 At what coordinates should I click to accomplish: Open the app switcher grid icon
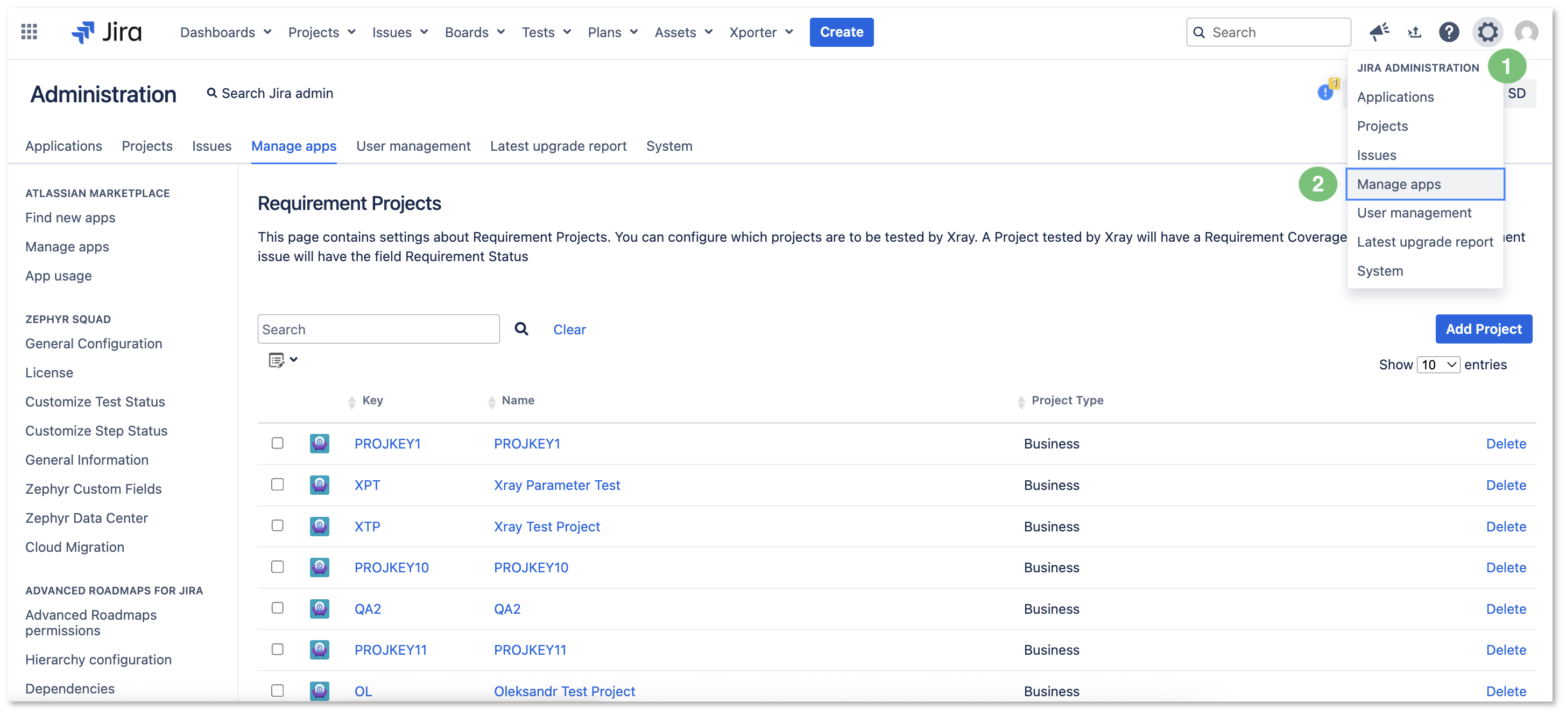click(29, 32)
